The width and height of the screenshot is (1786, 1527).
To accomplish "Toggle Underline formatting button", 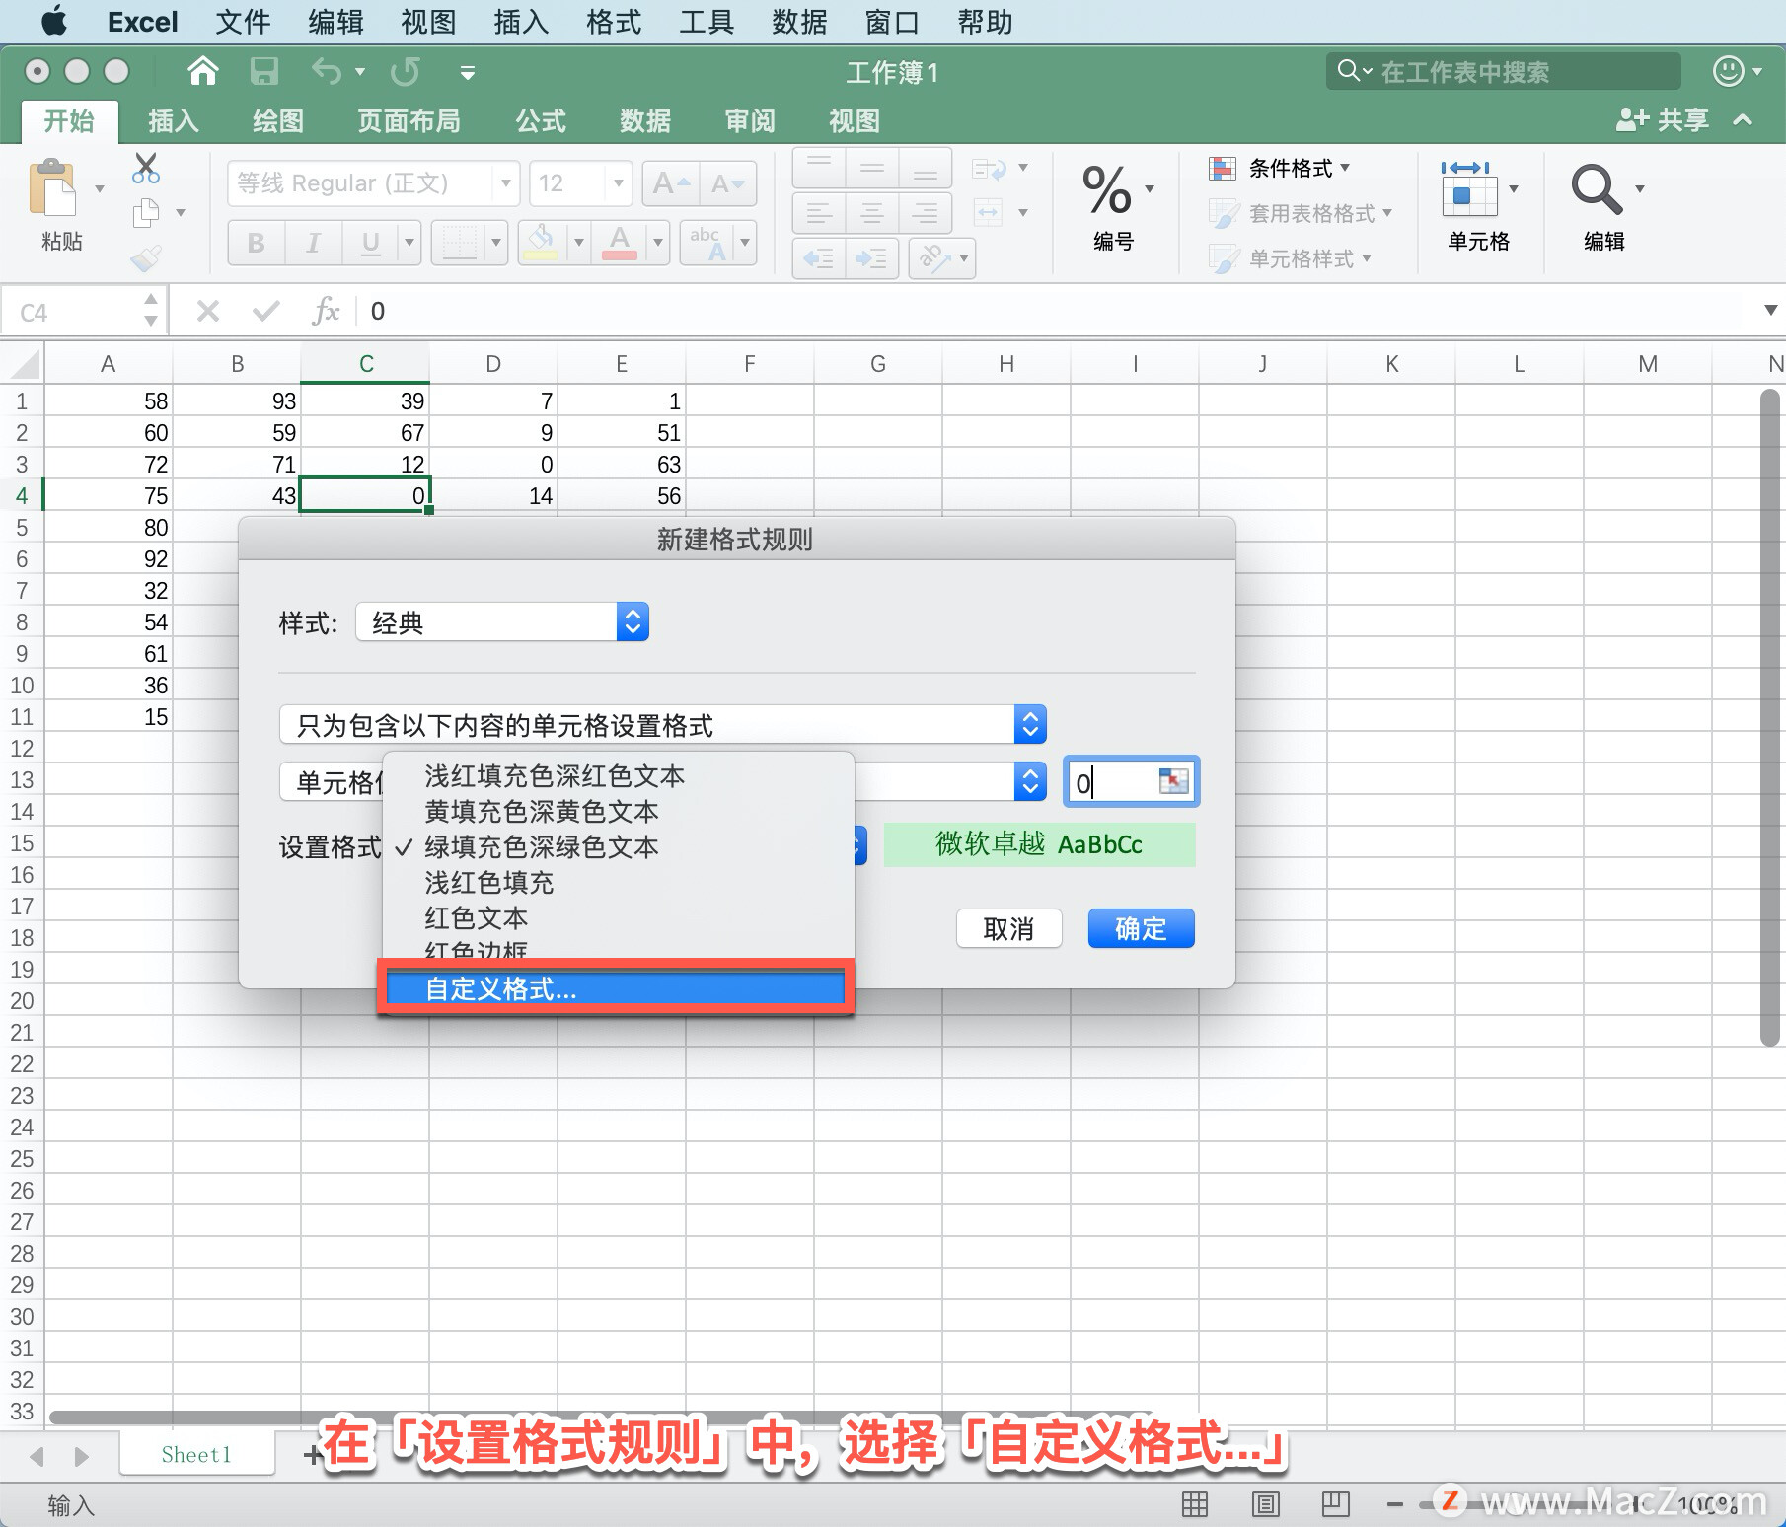I will coord(371,242).
